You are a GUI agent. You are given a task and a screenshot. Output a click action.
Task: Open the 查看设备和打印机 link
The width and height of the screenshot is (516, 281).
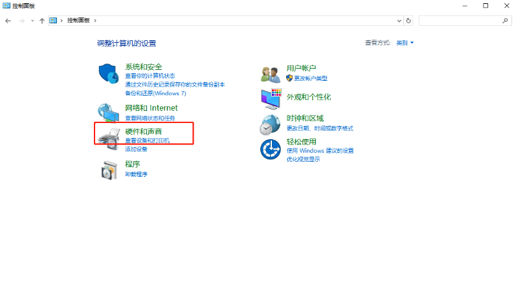click(x=147, y=140)
